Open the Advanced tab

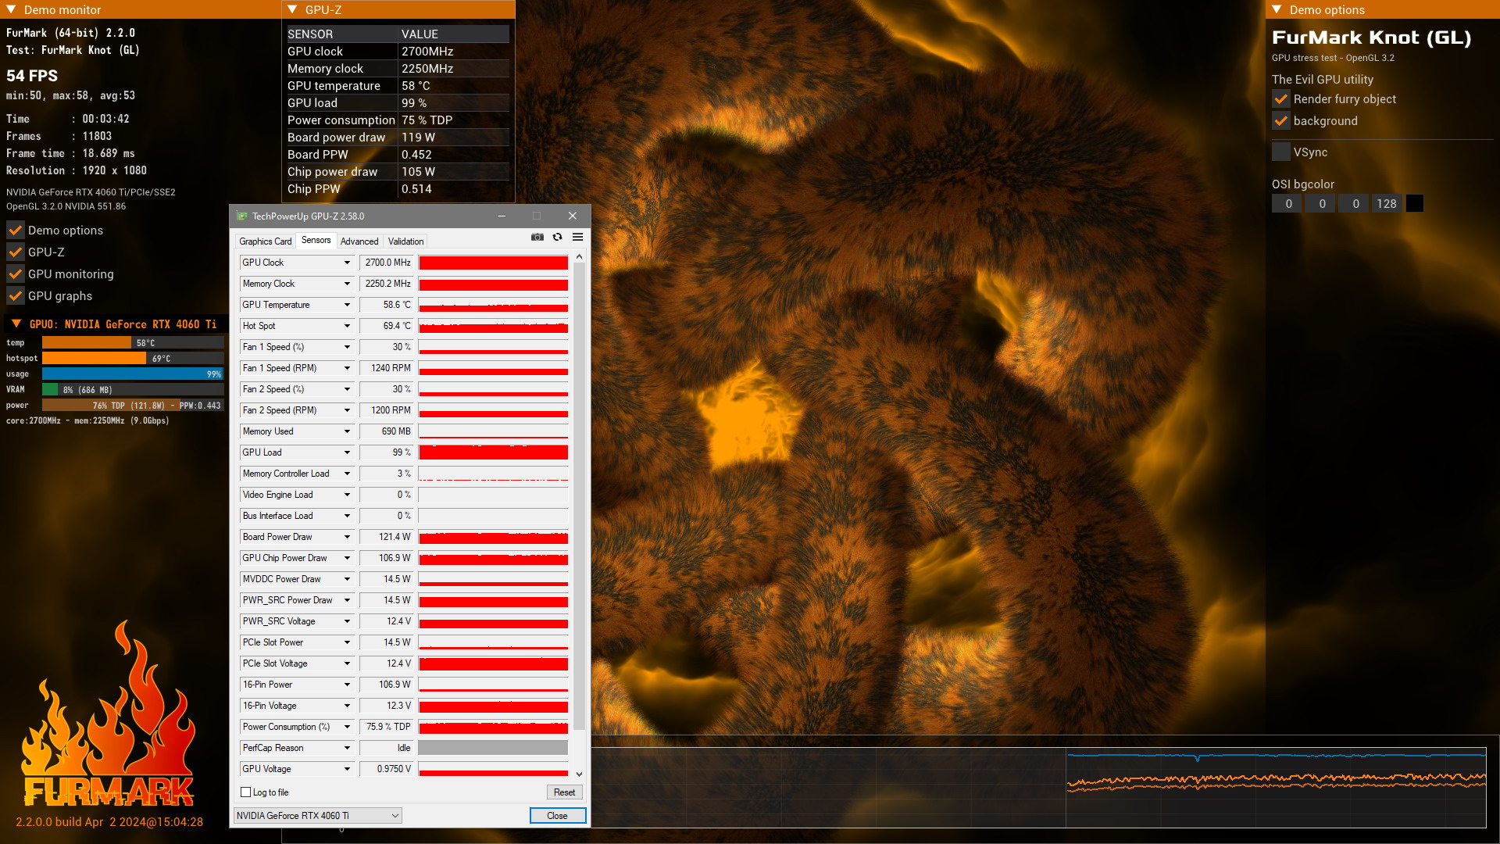pyautogui.click(x=359, y=241)
